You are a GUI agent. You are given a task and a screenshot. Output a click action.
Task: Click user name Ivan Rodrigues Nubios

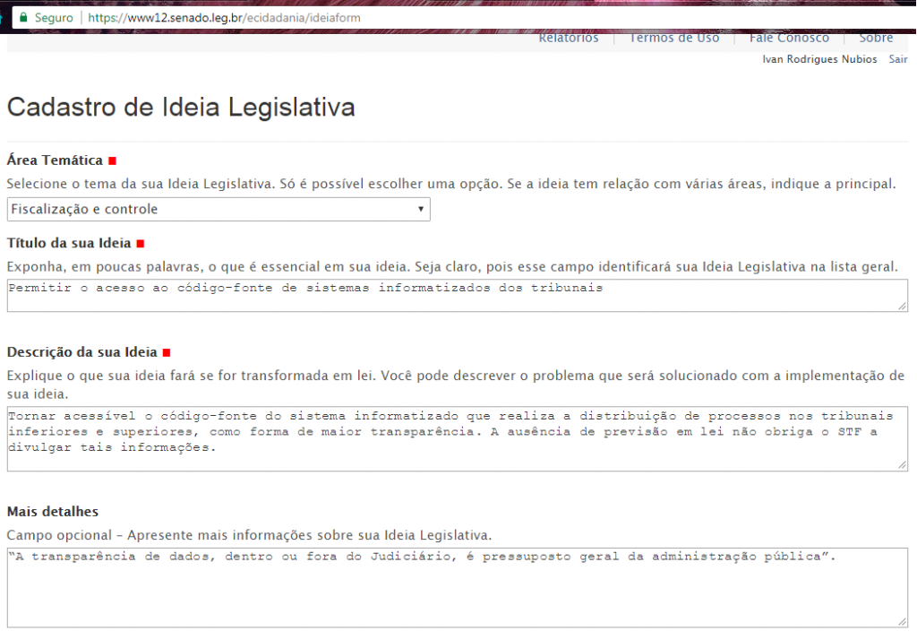tap(819, 59)
